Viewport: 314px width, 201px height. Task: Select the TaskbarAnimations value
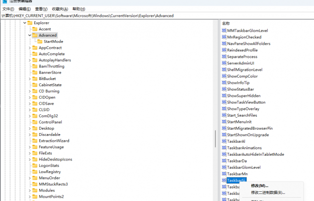click(x=244, y=148)
